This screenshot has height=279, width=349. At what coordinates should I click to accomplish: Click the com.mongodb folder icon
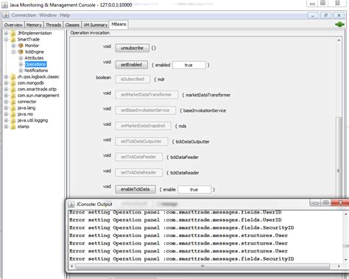pyautogui.click(x=13, y=83)
